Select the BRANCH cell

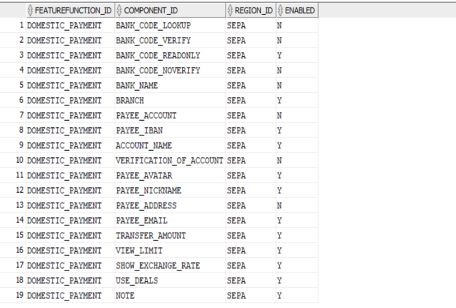click(170, 100)
